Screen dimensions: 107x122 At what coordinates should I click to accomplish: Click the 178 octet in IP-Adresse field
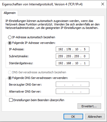click(69, 49)
